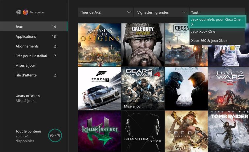
Task: Open the Tomsguide profile avatar
Action: point(25,12)
